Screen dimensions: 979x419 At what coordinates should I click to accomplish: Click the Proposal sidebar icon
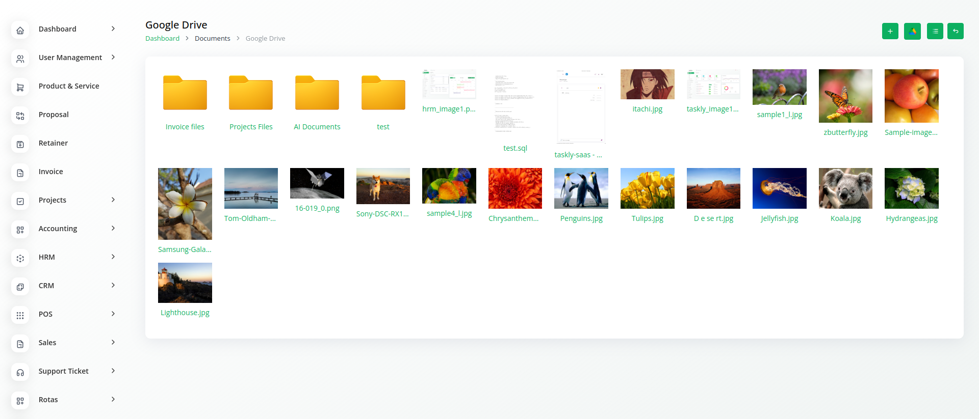click(20, 116)
